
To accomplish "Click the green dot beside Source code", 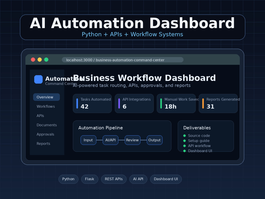I will pyautogui.click(x=184, y=136).
